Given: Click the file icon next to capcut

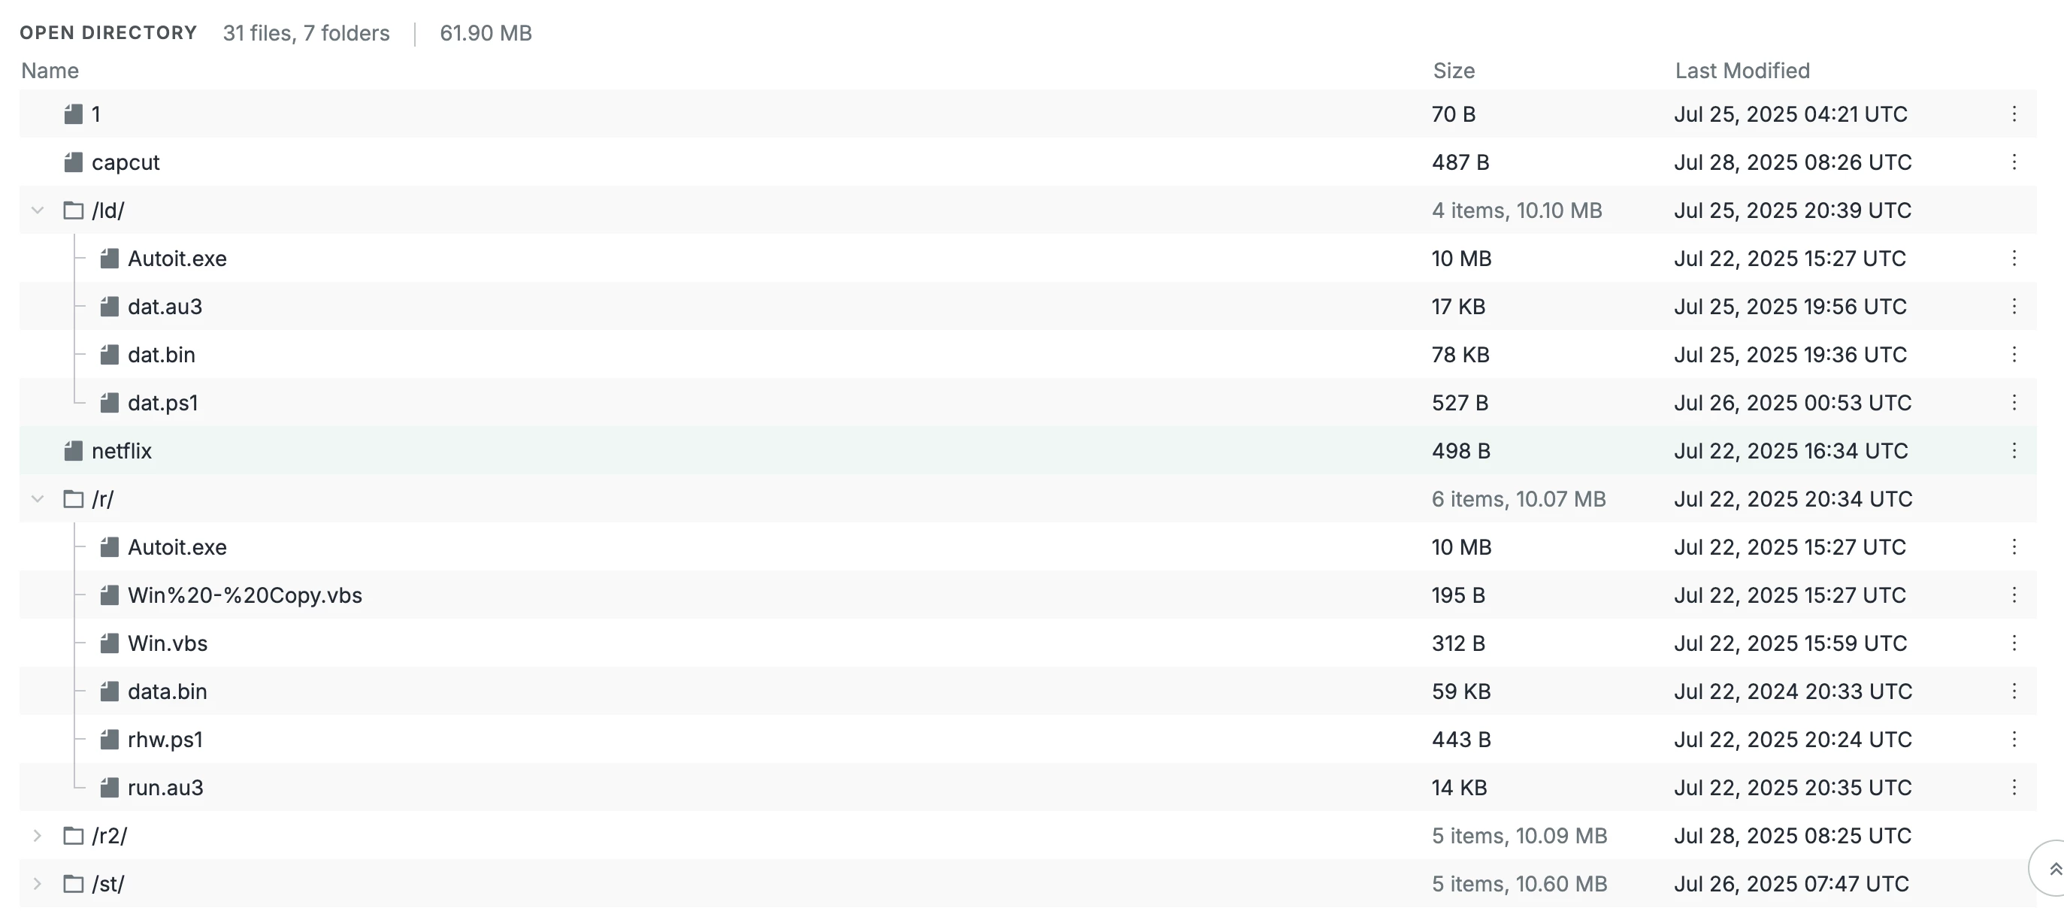Looking at the screenshot, I should pos(73,162).
